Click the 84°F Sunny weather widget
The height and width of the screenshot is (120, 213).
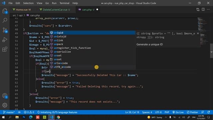(x=155, y=117)
